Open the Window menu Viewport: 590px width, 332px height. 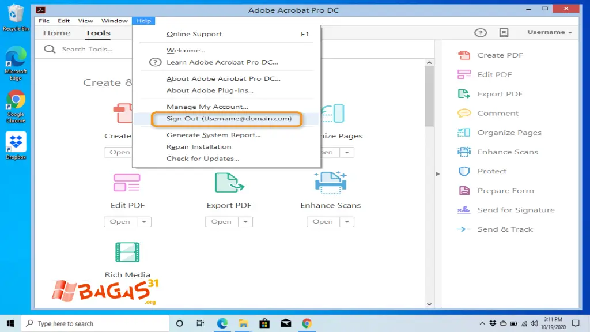(115, 21)
